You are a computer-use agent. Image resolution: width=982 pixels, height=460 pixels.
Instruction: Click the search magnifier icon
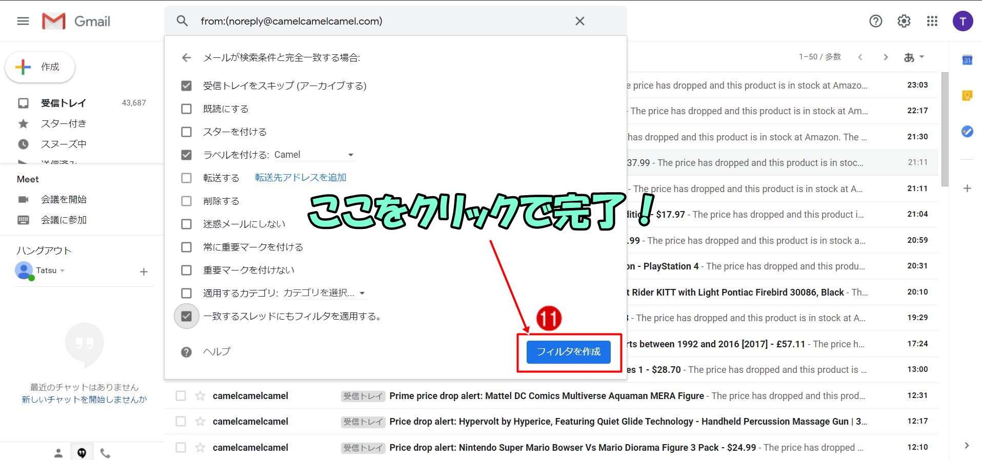(x=182, y=21)
